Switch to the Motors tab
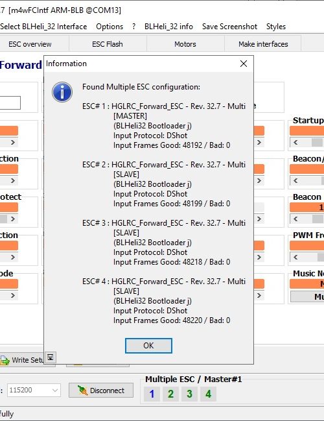This screenshot has width=324, height=421. click(x=185, y=44)
